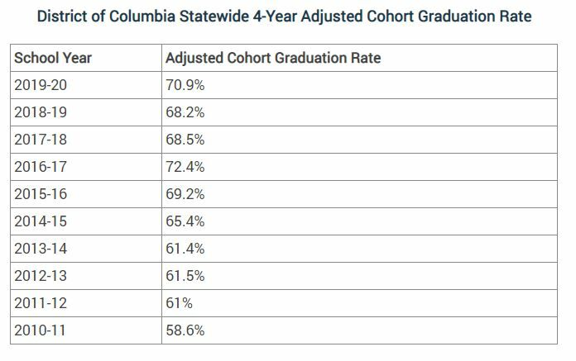Image resolution: width=576 pixels, height=361 pixels.
Task: Select the 2019-20 school year cell
Action: tap(42, 86)
